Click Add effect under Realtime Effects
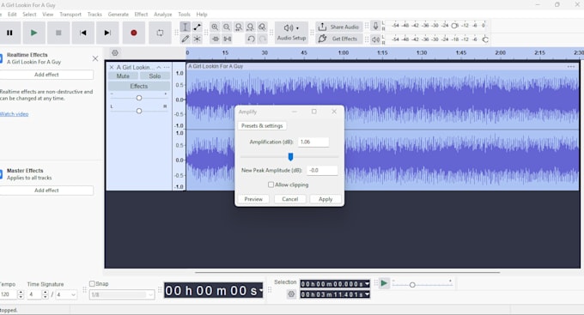The height and width of the screenshot is (315, 584). point(46,75)
